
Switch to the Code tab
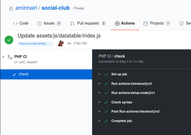tap(21, 23)
